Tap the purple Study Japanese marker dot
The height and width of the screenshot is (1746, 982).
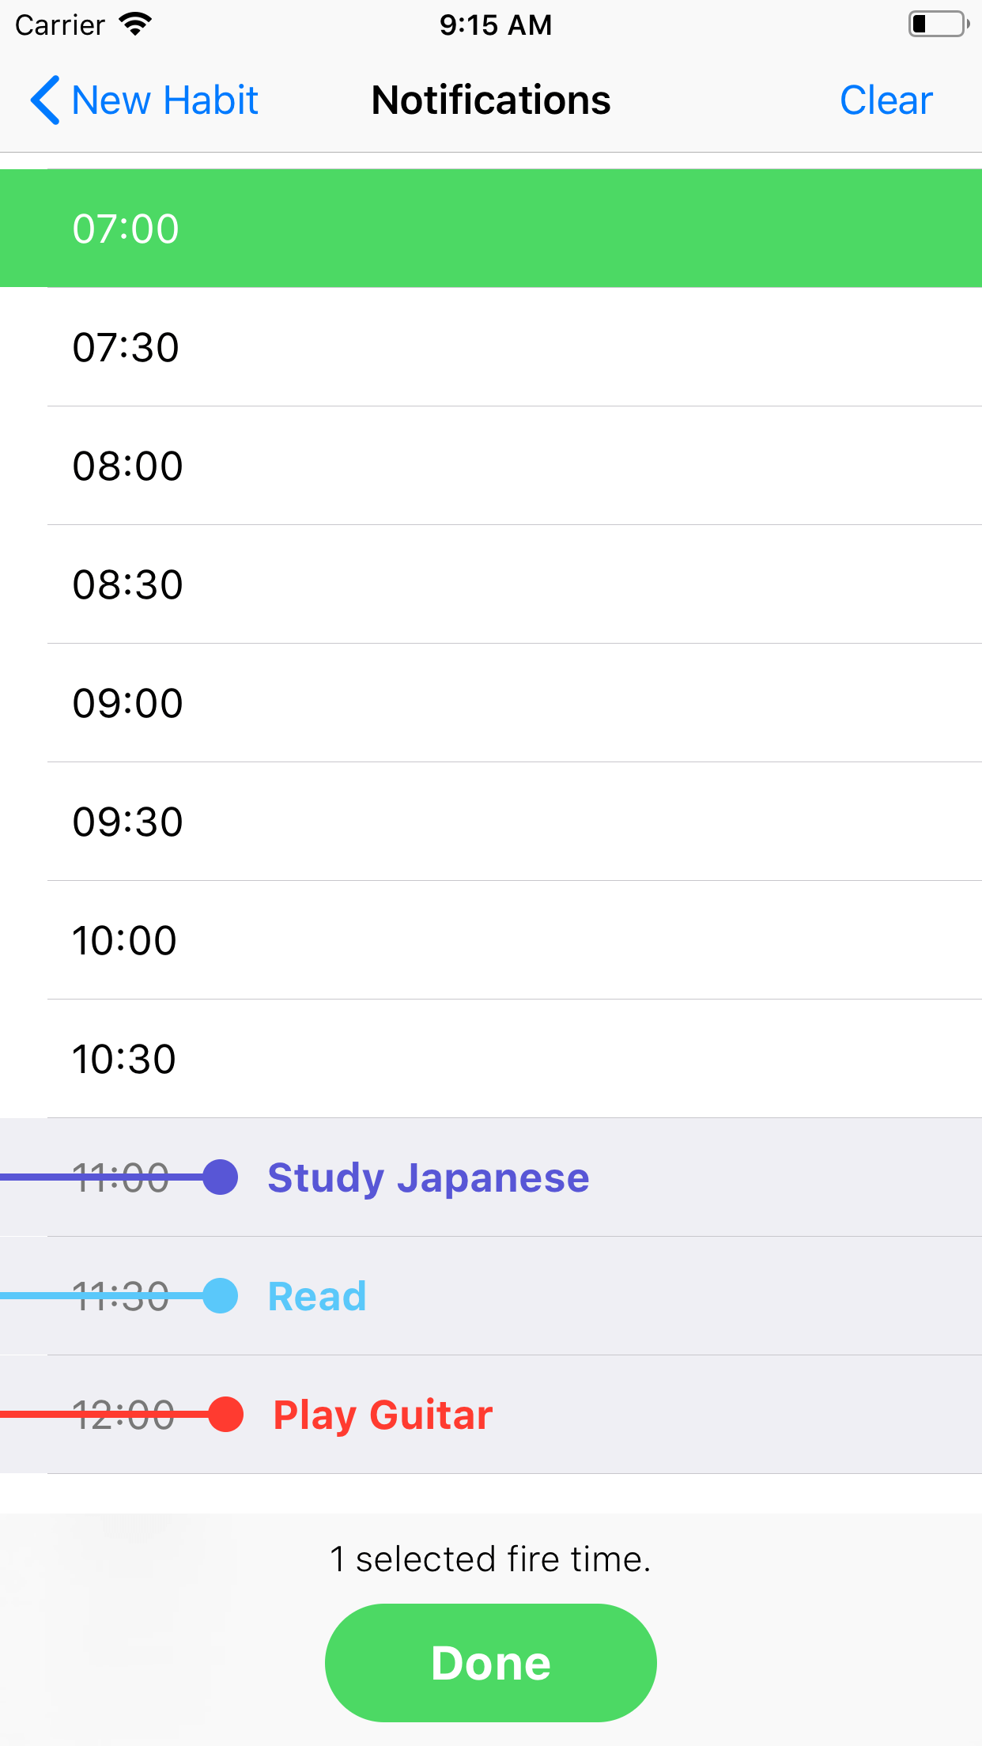tap(220, 1177)
